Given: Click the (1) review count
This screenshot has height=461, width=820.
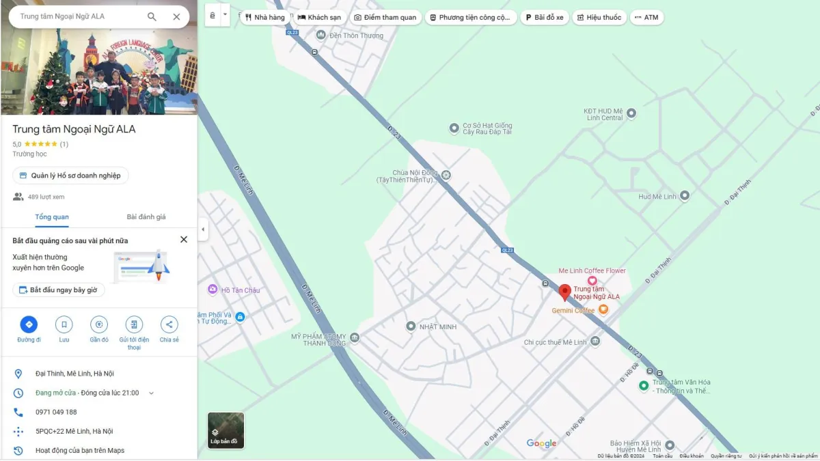Looking at the screenshot, I should (x=64, y=144).
